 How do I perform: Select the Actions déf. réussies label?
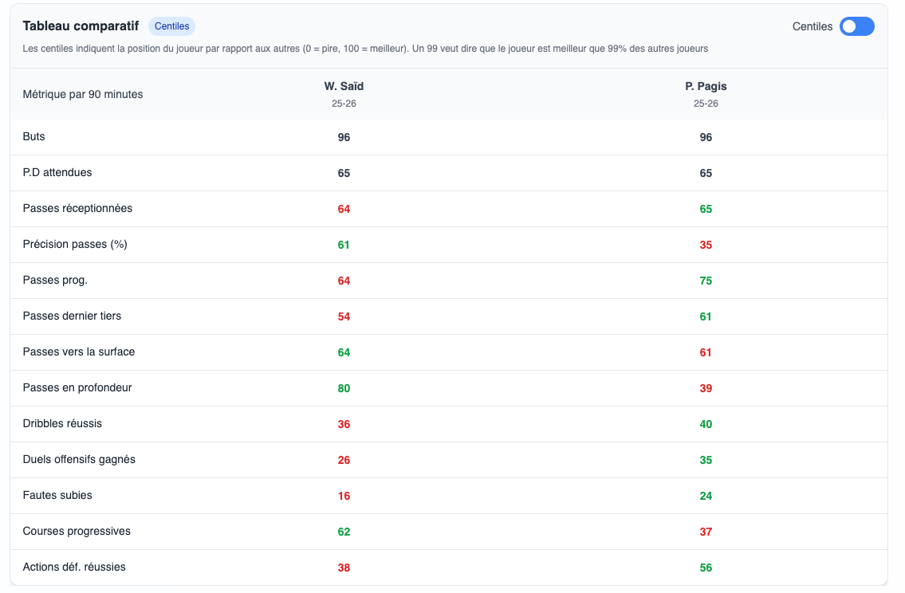click(74, 567)
